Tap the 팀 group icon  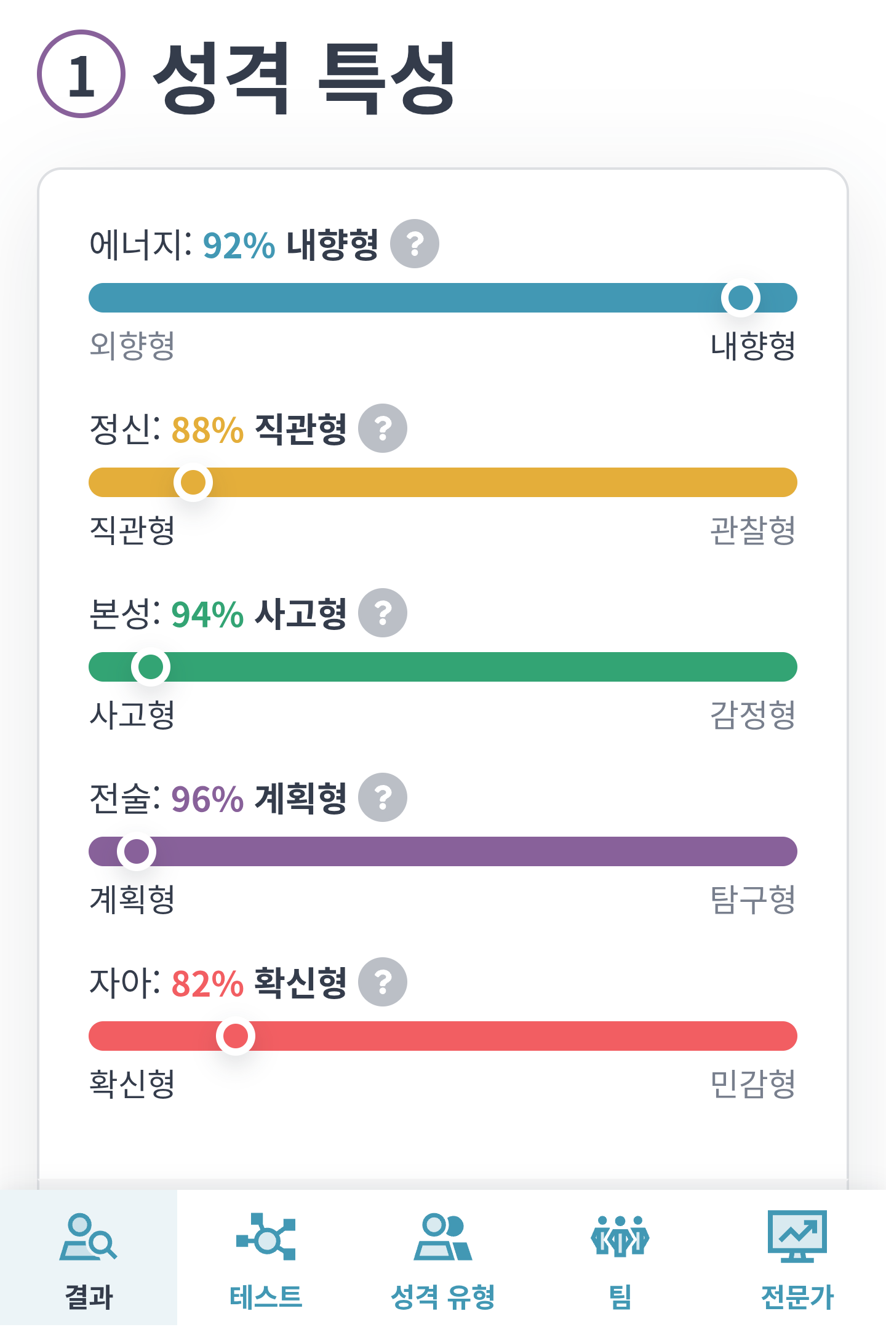[x=620, y=1237]
